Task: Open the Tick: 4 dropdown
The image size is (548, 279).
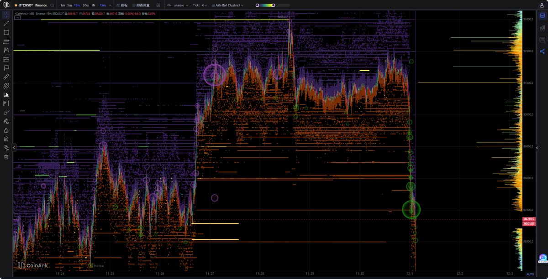Action: (200, 5)
